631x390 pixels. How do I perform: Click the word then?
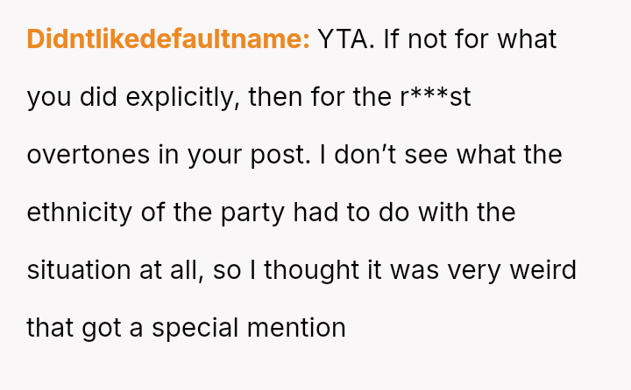(275, 97)
